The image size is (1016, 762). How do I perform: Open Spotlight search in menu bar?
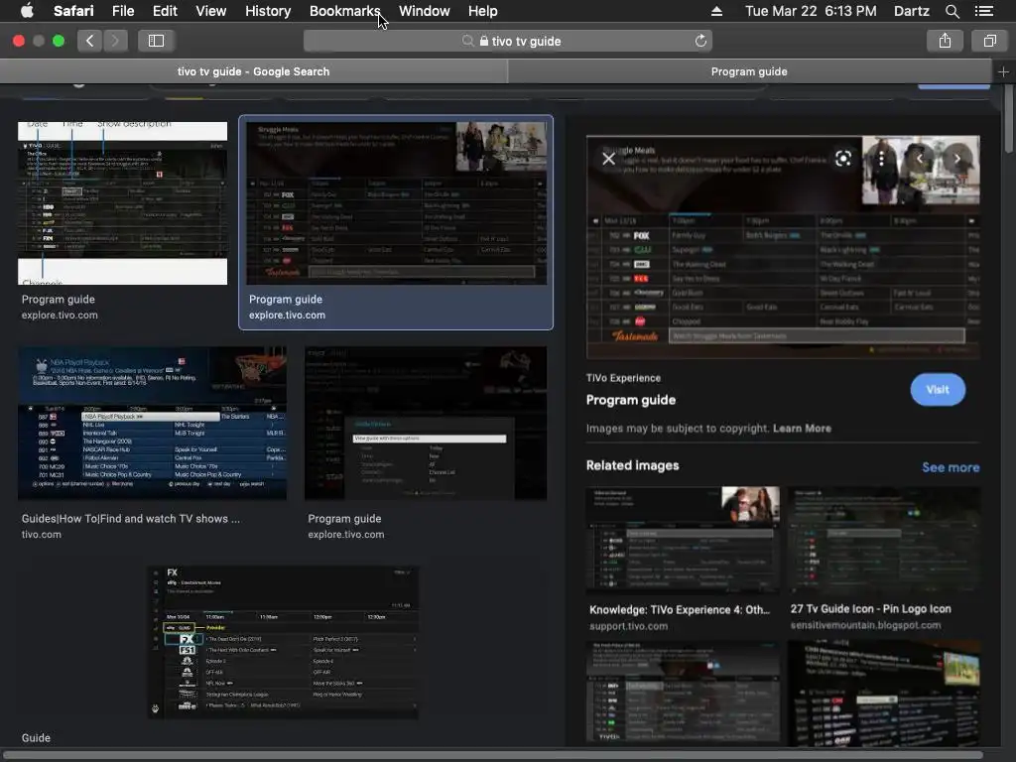tap(952, 11)
